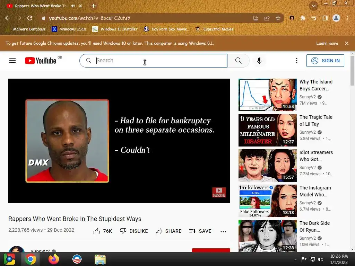Click the SHARE button under the video
The image size is (355, 266).
click(x=169, y=231)
